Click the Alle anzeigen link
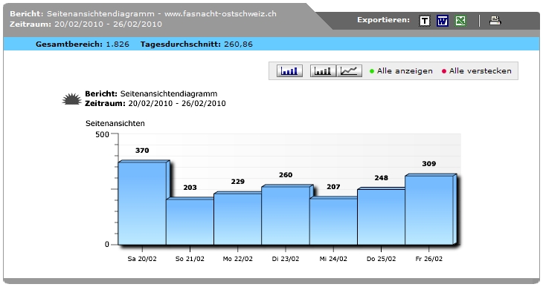543x287 pixels. click(405, 70)
